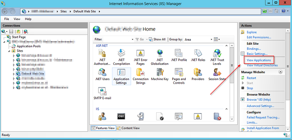Click the Save icon in Connections toolbar
The image size is (292, 140).
[x=11, y=32]
